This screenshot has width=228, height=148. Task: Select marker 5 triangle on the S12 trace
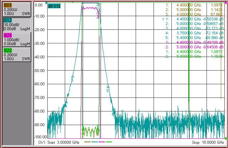[x=108, y=87]
